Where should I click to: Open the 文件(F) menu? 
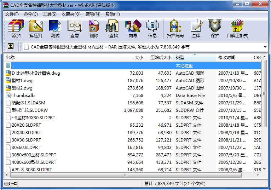12,14
